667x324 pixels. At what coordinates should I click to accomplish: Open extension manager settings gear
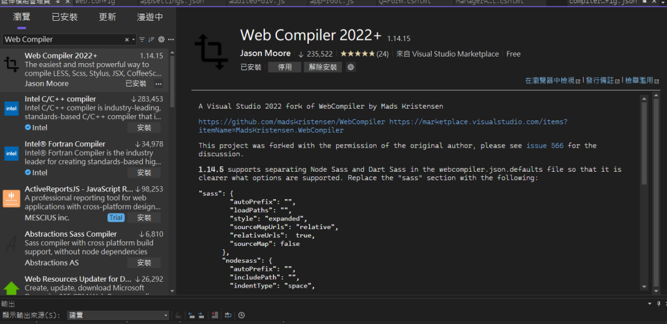[x=162, y=40]
